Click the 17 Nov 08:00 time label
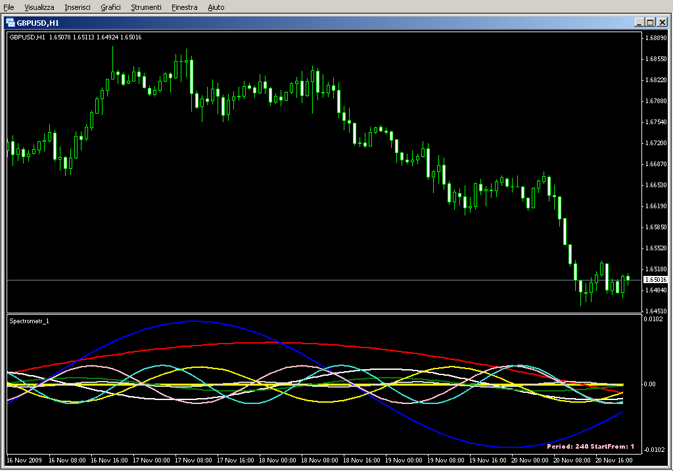This screenshot has width=673, height=471. pyautogui.click(x=193, y=460)
